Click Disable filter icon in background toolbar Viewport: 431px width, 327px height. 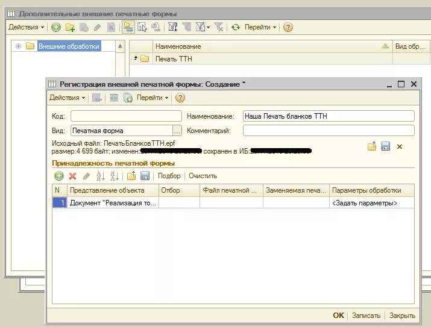[219, 27]
